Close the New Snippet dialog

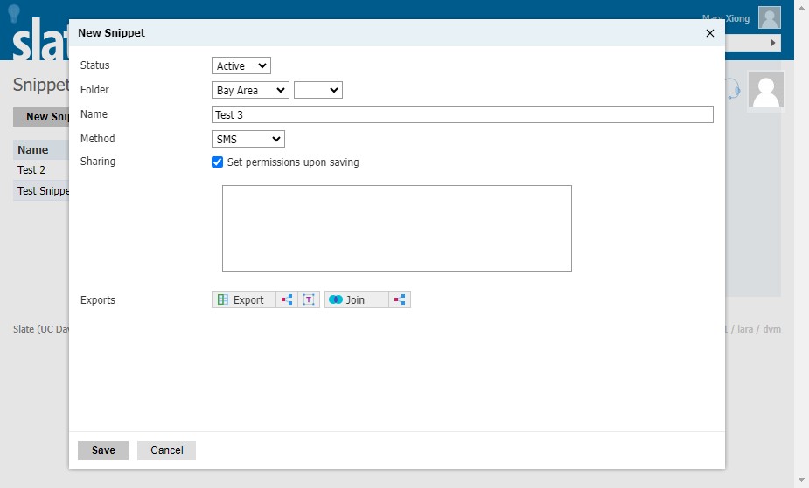pos(710,33)
